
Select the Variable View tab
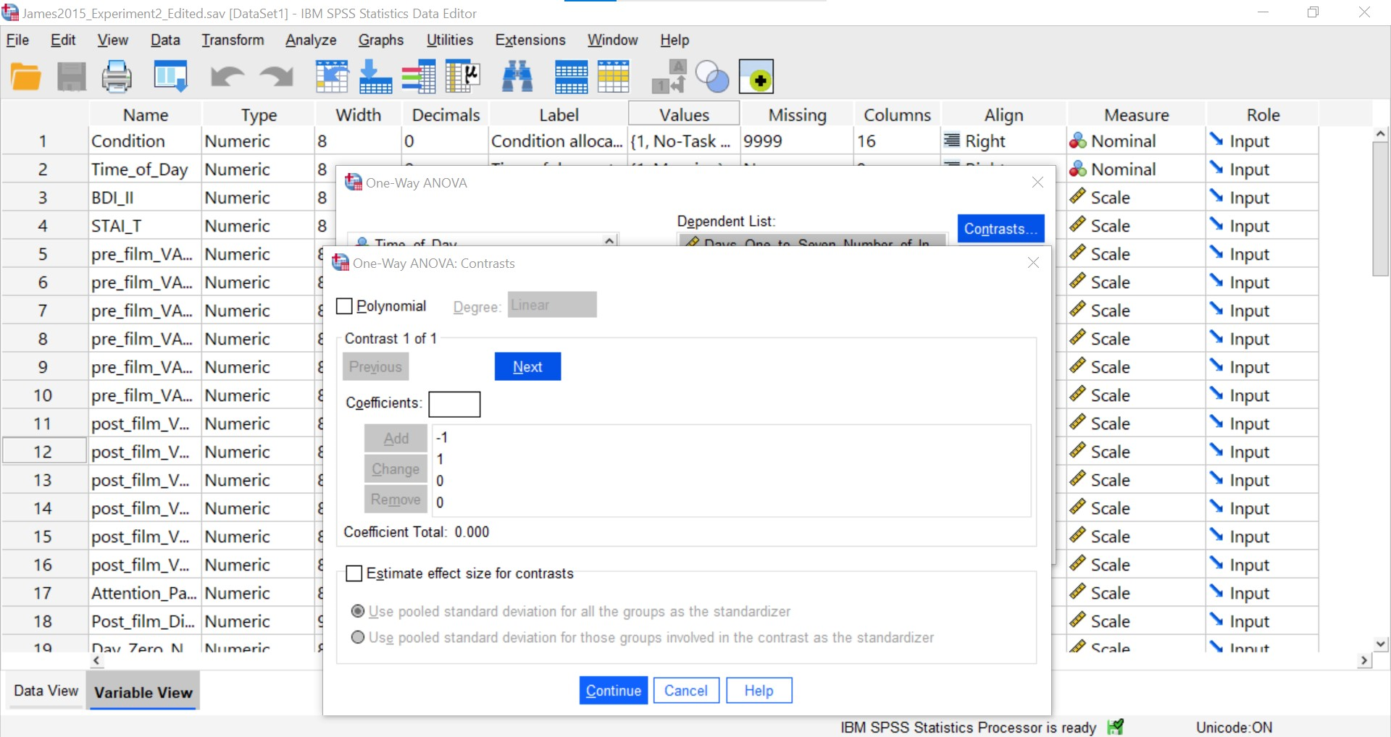[143, 691]
